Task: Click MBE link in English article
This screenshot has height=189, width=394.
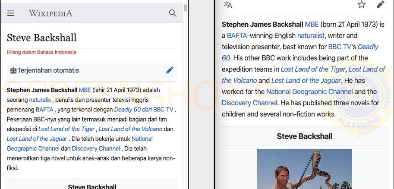Action: pyautogui.click(x=312, y=24)
